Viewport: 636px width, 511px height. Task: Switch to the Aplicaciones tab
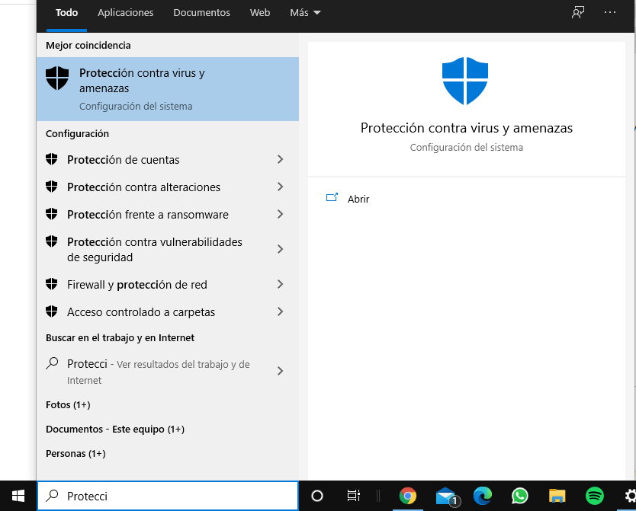[125, 13]
